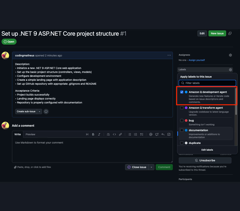Expand the Close issue options dropdown
This screenshot has width=240, height=211.
[x=151, y=167]
